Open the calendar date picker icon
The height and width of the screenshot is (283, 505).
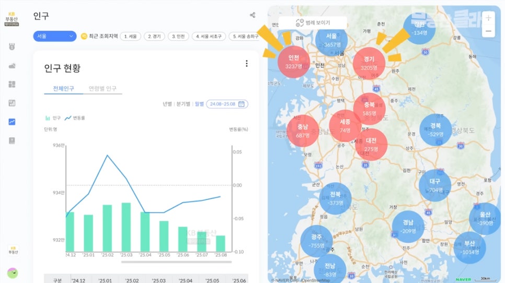click(x=242, y=104)
